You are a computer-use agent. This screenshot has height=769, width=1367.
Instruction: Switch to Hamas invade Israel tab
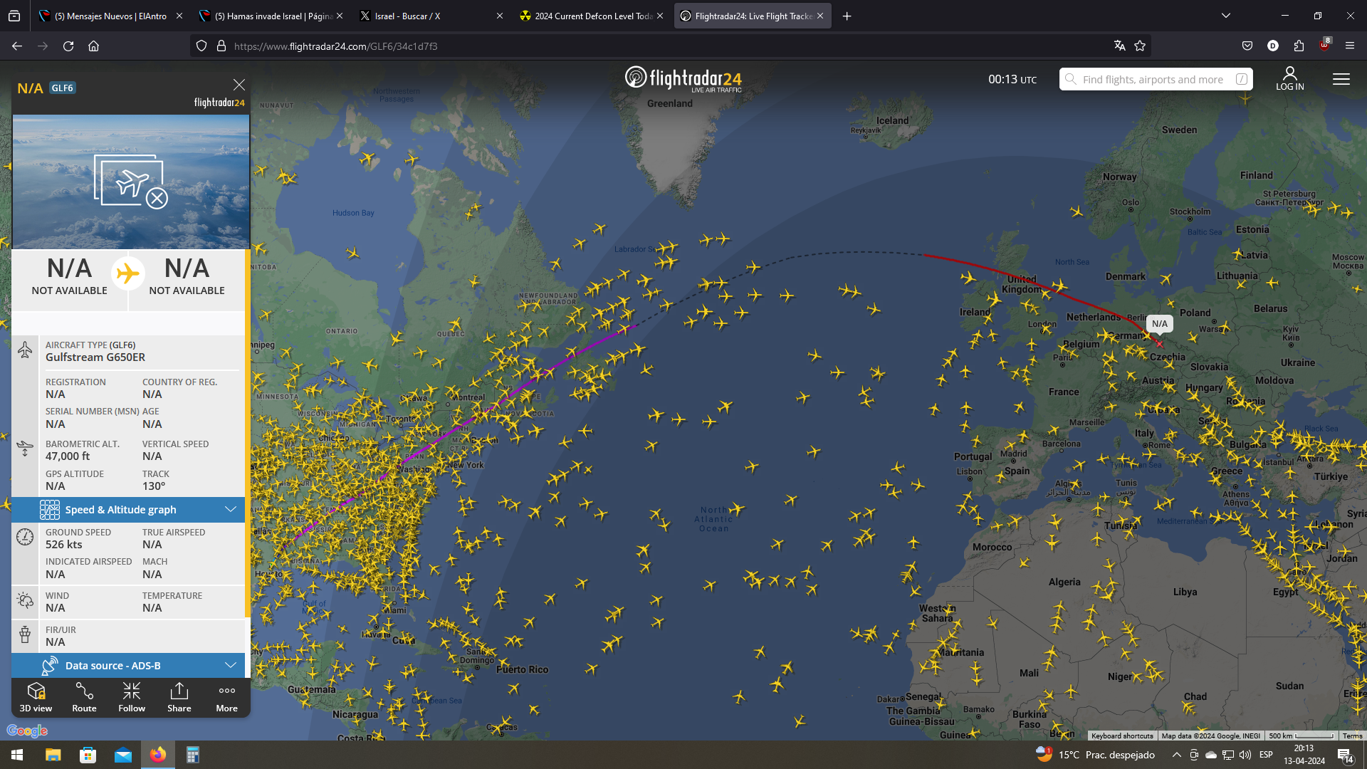(x=271, y=16)
